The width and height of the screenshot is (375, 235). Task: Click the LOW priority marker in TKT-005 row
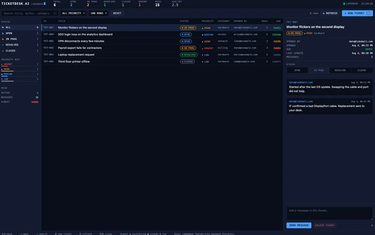(203, 62)
